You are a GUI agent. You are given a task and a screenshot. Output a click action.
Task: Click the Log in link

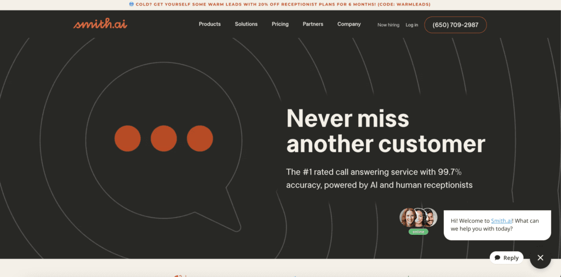tap(412, 25)
